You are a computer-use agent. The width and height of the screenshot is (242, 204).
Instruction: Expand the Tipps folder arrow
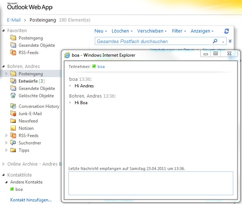[x=6, y=150]
